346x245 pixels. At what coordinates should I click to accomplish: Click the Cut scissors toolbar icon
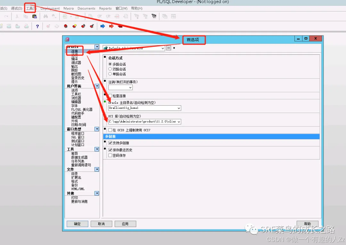coord(17,16)
